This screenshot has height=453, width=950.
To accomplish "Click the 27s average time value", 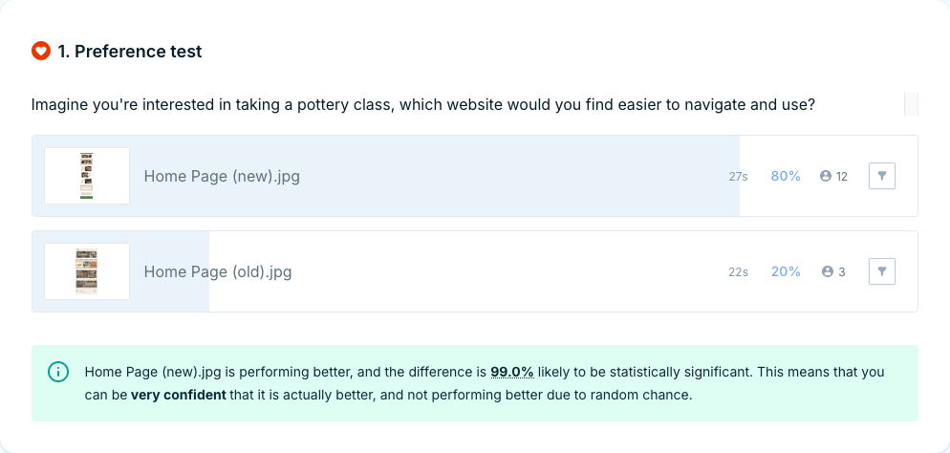I will tap(738, 177).
